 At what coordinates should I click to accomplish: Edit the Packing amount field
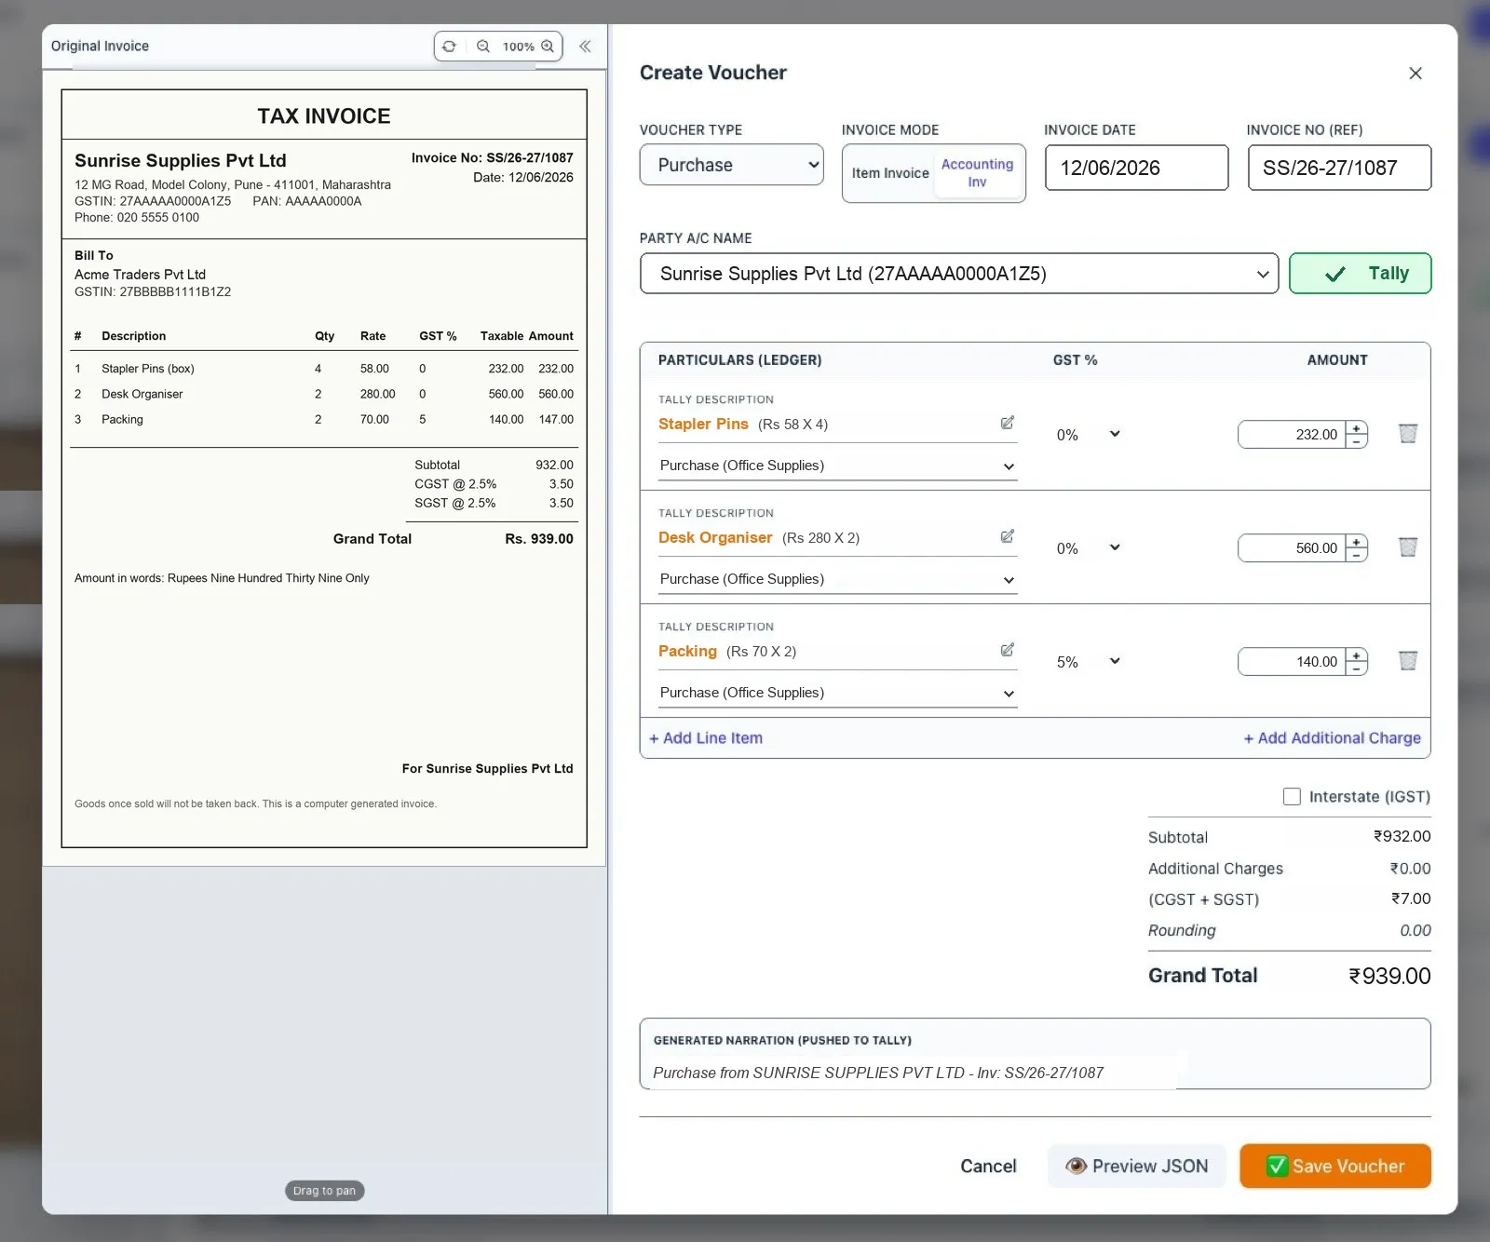(1292, 662)
